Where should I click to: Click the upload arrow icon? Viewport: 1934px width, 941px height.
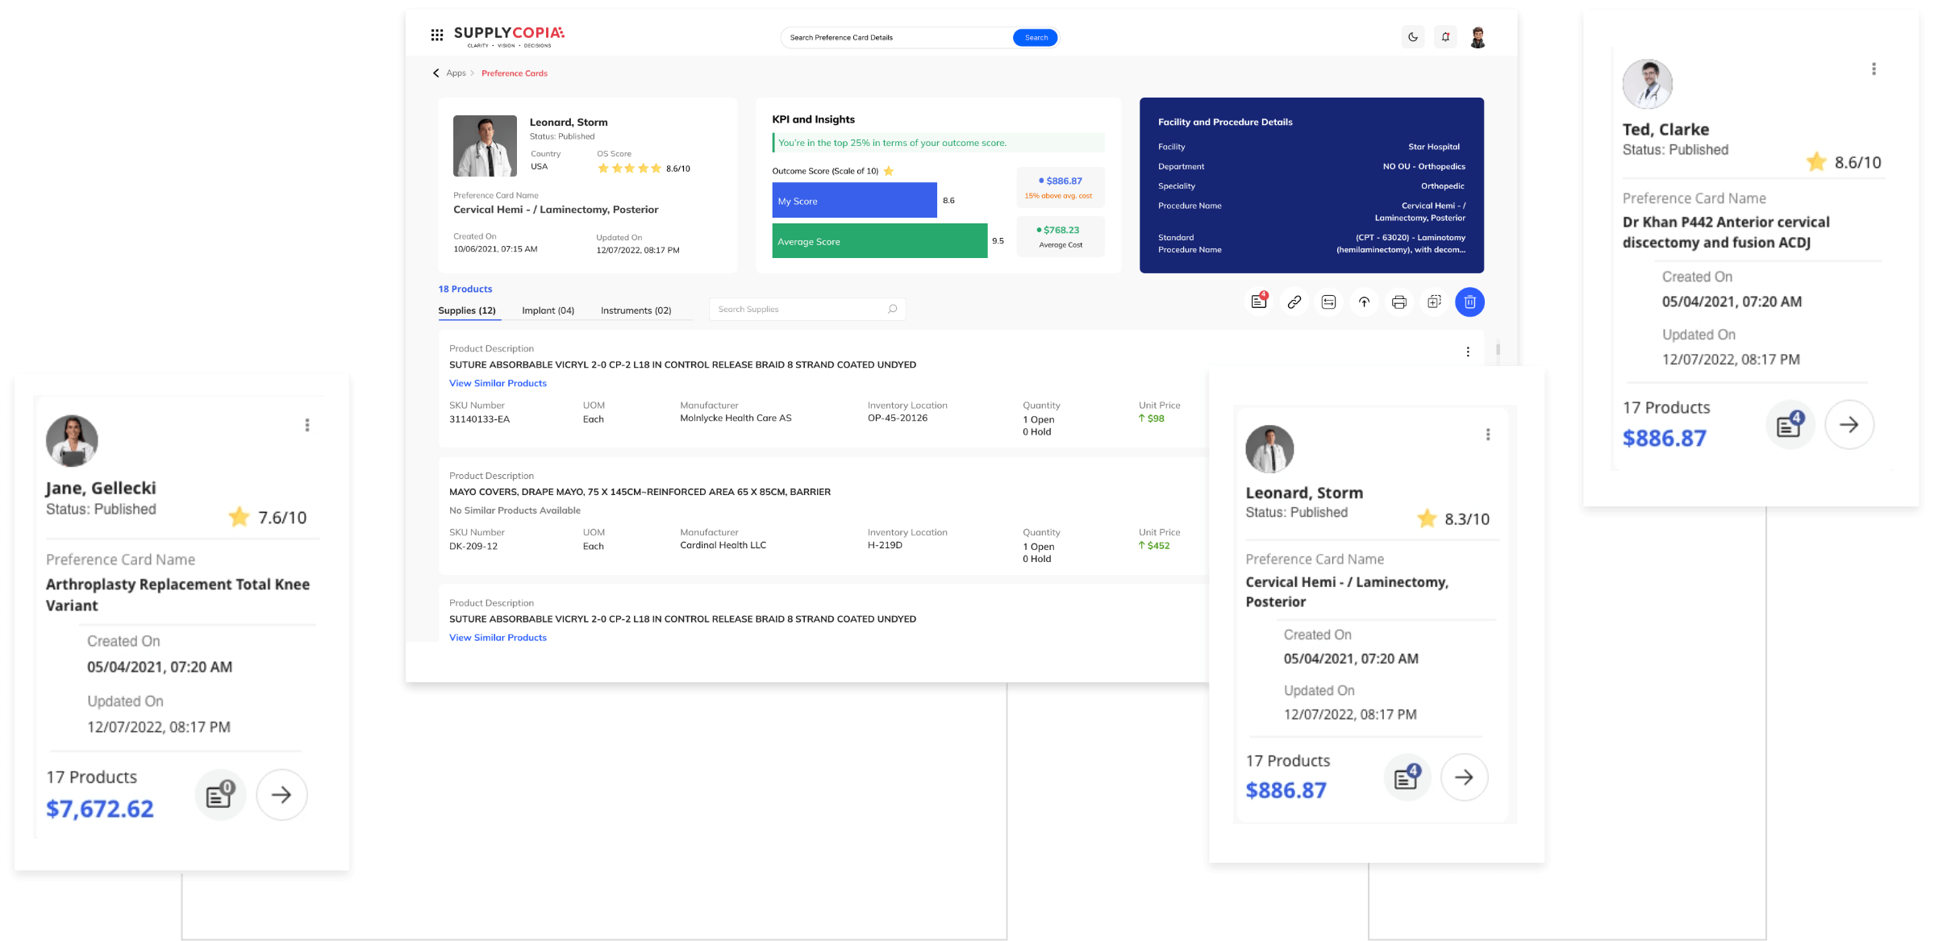pos(1364,302)
